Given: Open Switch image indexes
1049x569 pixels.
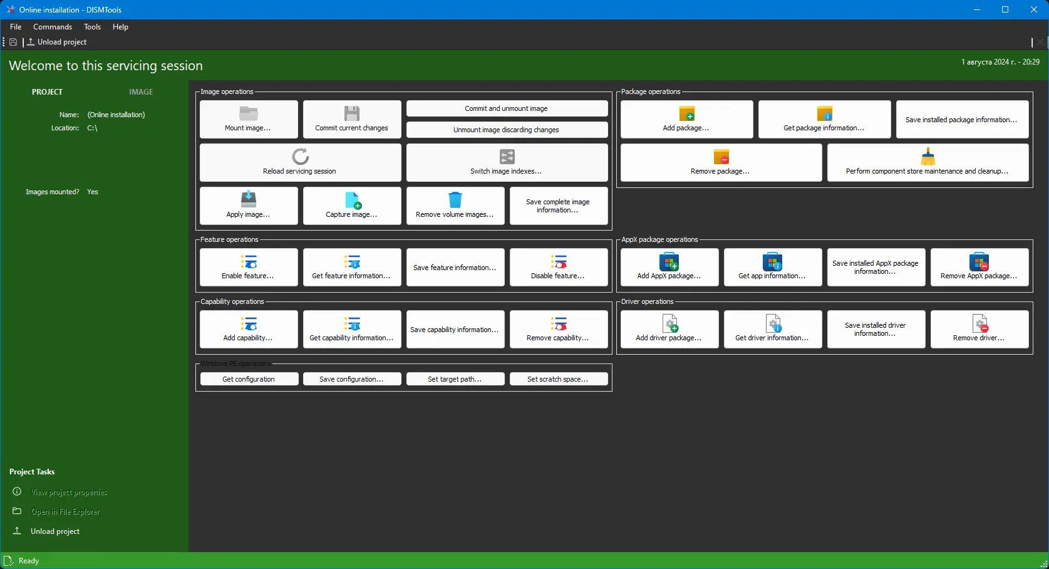Looking at the screenshot, I should 507,162.
